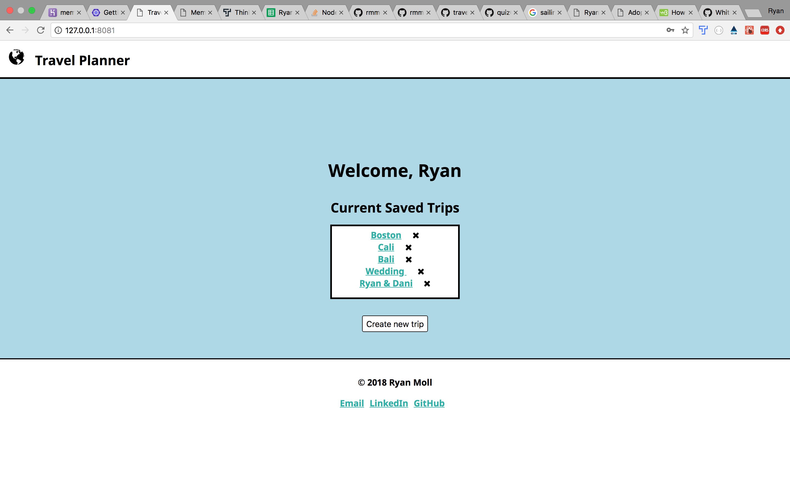
Task: Click the Travel Planner globe logo
Action: (16, 57)
